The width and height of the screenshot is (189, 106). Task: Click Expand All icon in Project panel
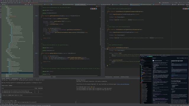tap(27, 4)
